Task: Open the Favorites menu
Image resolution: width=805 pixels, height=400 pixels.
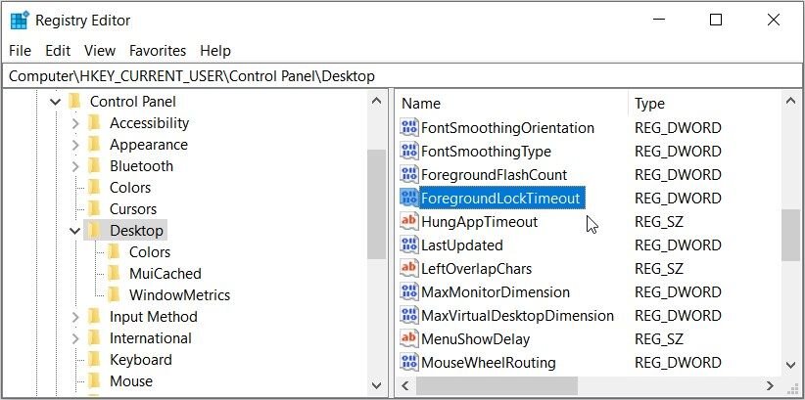Action: pyautogui.click(x=158, y=51)
